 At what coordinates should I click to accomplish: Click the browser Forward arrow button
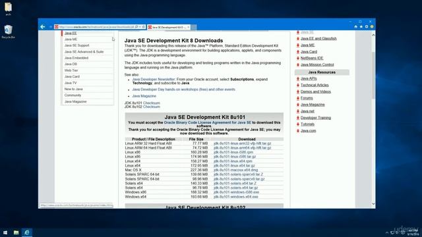point(50,27)
